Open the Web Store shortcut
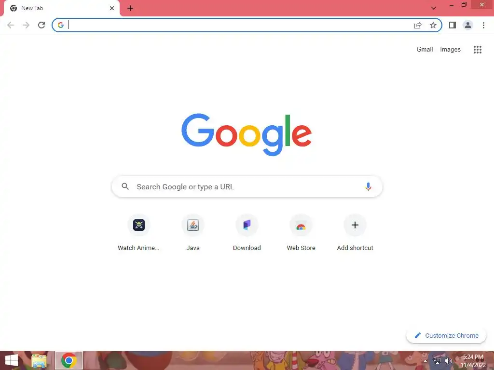 pyautogui.click(x=301, y=233)
